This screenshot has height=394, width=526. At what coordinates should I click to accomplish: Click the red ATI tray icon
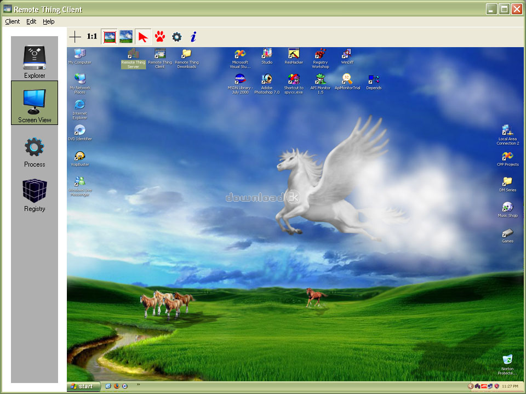click(x=484, y=386)
